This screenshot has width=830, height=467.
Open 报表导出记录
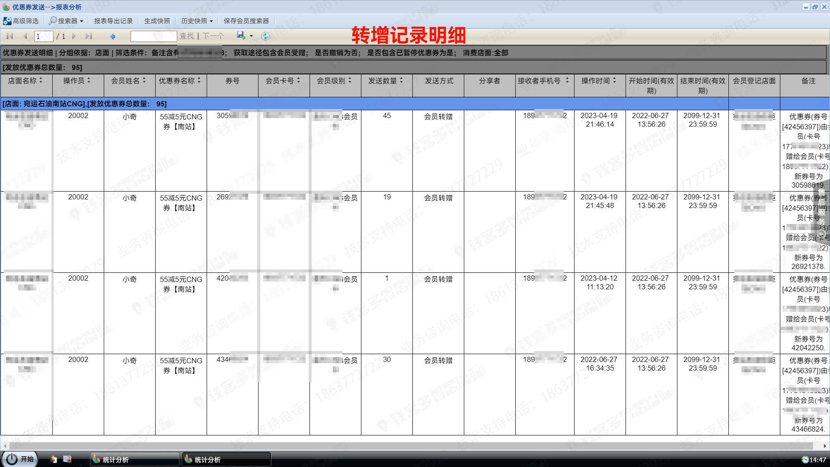[x=113, y=21]
